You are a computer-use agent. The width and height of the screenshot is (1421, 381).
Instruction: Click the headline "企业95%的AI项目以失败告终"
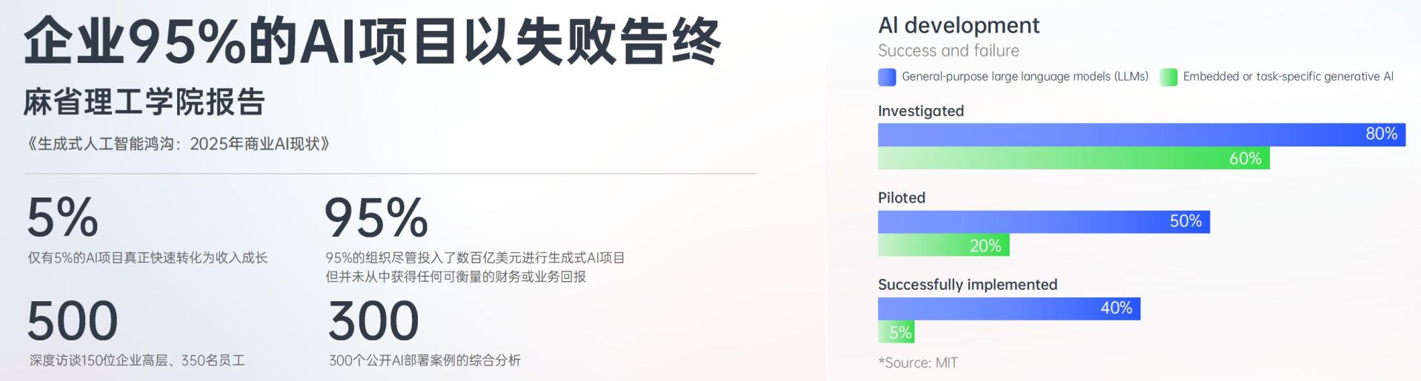(x=372, y=41)
